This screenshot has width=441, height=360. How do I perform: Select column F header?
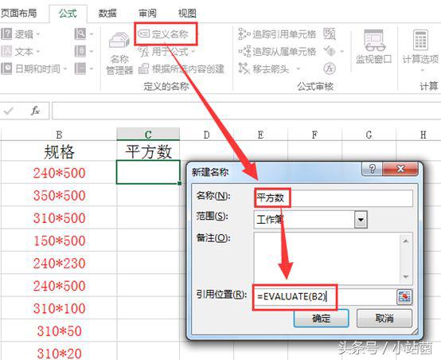click(x=314, y=135)
